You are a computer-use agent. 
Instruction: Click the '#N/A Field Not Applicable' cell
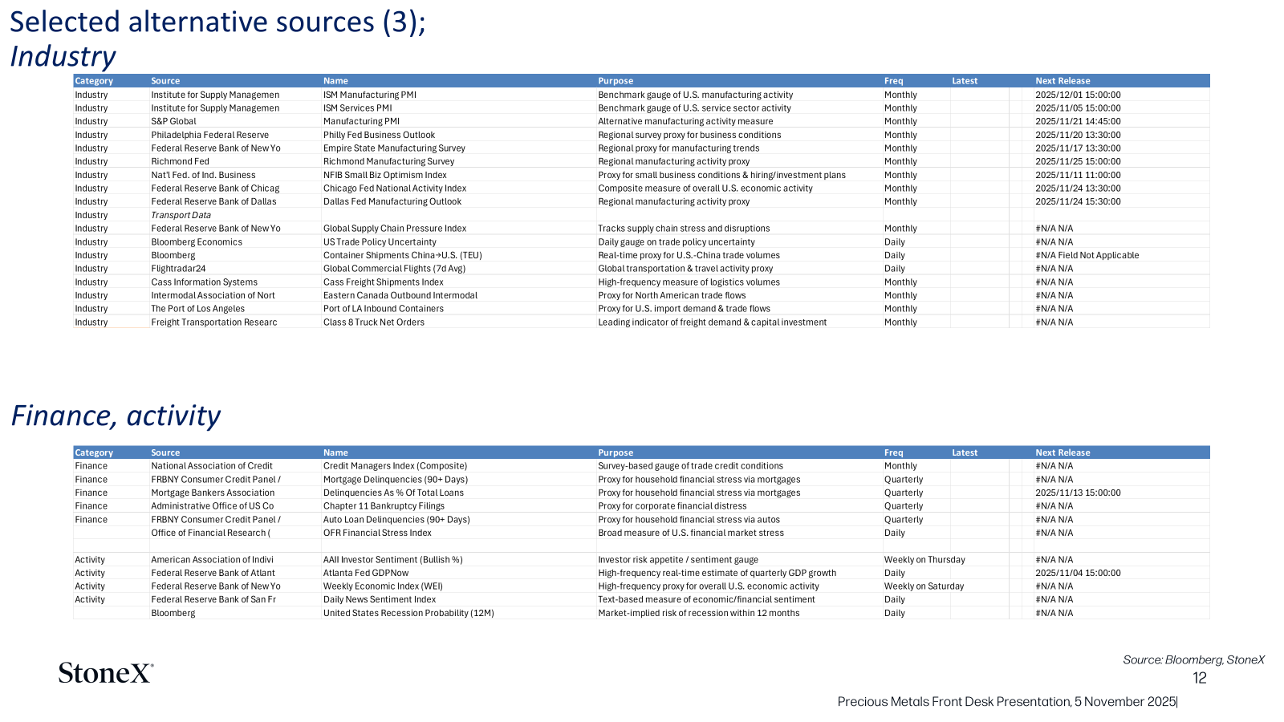pyautogui.click(x=1087, y=255)
